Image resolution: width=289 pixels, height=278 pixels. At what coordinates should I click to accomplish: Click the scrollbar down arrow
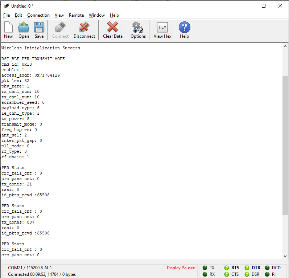(x=285, y=257)
